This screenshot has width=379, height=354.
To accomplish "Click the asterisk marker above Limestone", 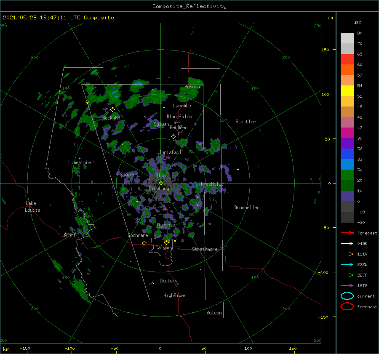I will pos(80,159).
